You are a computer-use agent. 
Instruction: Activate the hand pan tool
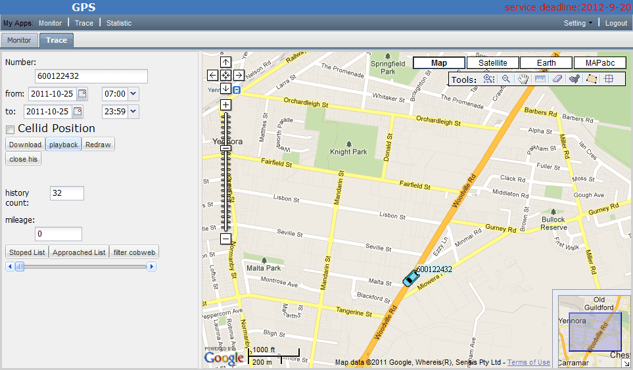tap(523, 79)
